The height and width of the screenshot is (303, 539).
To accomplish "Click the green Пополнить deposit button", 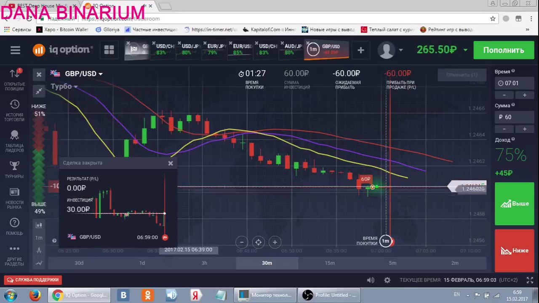I will [504, 50].
